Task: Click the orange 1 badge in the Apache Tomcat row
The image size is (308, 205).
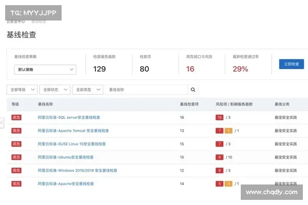Action: pos(228,131)
